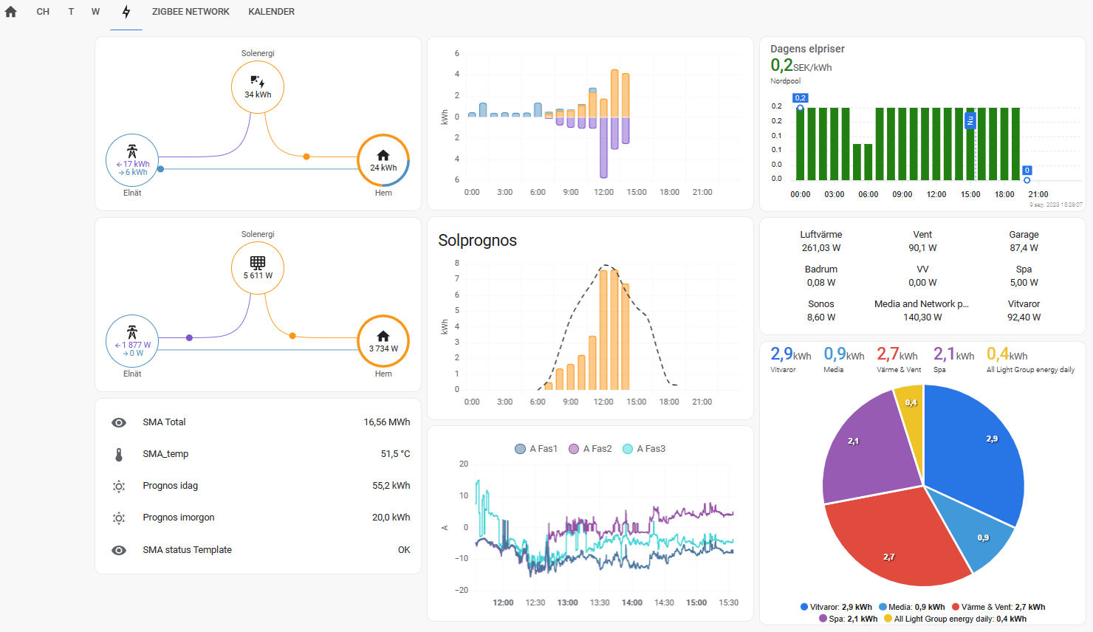This screenshot has height=632, width=1093.
Task: Open the Garage 87,4 W sensor
Action: [x=1024, y=241]
